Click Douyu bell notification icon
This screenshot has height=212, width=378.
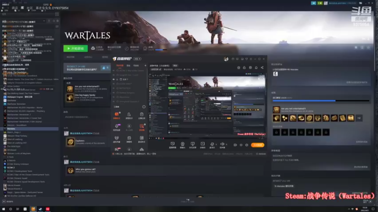click(256, 67)
